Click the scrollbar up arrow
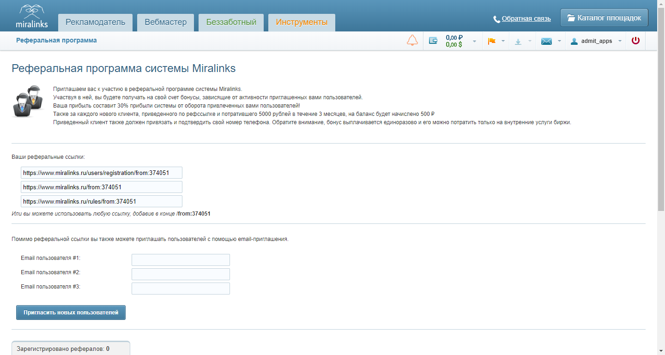The image size is (665, 355). tap(661, 4)
